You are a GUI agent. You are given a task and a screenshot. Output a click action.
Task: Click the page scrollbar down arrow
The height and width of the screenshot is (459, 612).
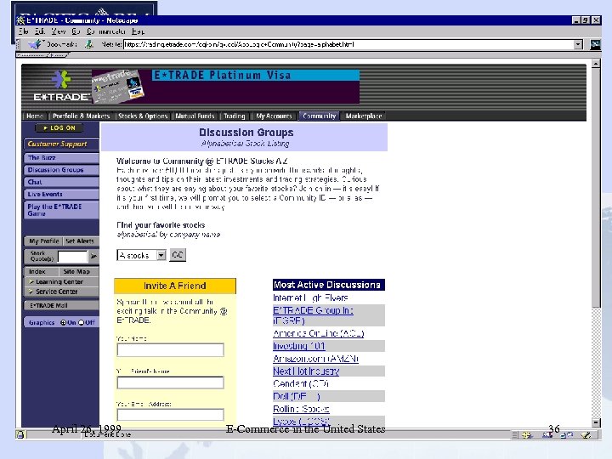(x=596, y=422)
